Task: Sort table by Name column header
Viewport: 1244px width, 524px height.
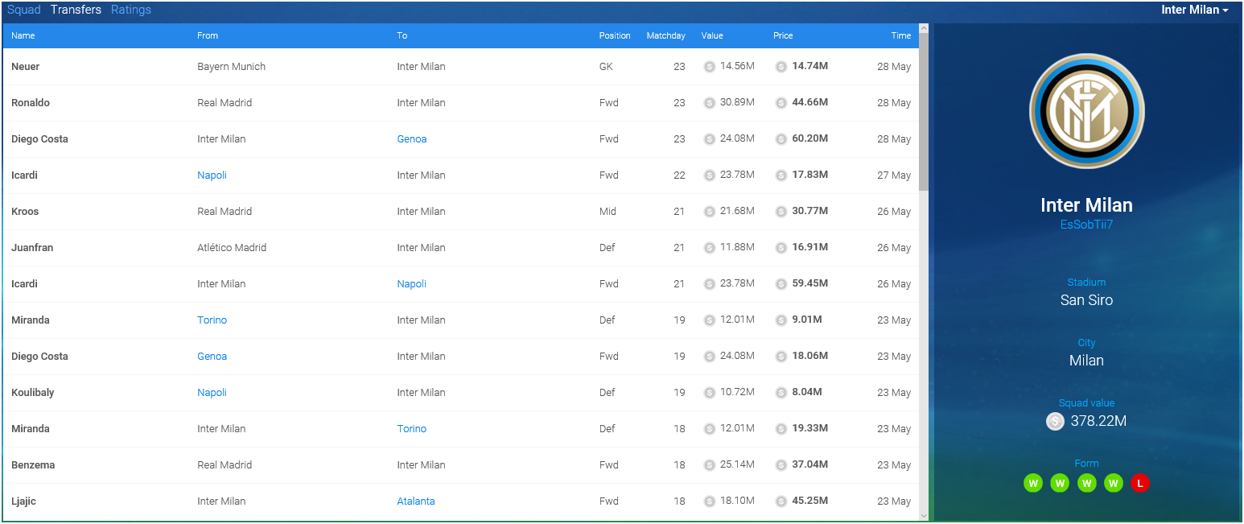Action: [23, 35]
